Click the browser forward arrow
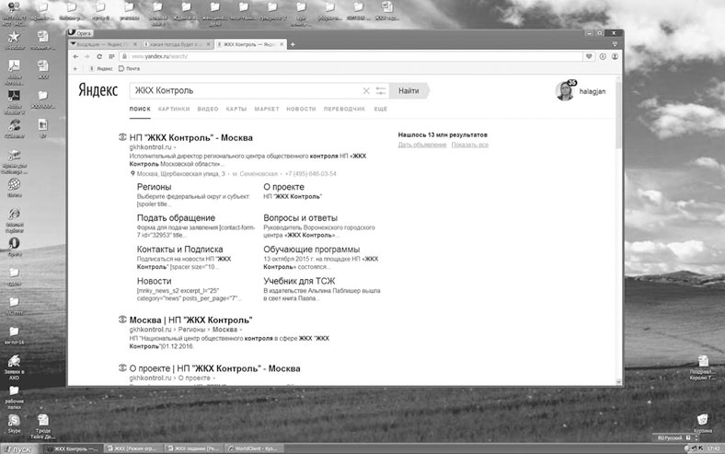 click(86, 56)
